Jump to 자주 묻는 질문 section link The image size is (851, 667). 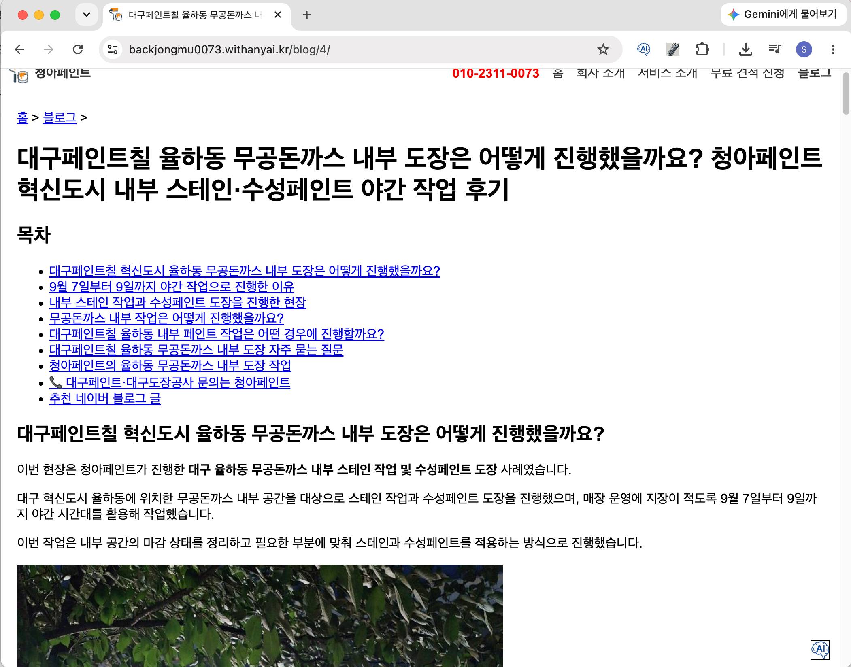coord(196,350)
